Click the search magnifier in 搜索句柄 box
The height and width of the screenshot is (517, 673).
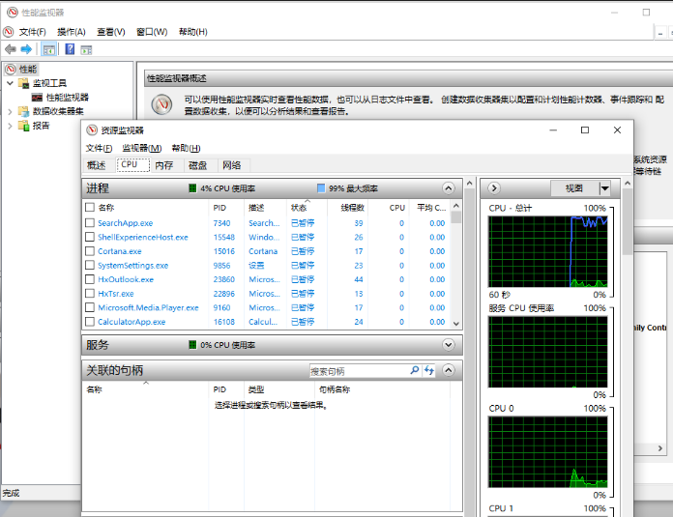(415, 370)
